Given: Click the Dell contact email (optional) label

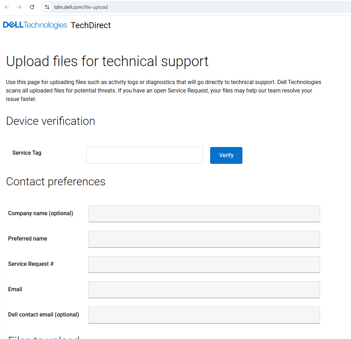Looking at the screenshot, I should (x=44, y=315).
